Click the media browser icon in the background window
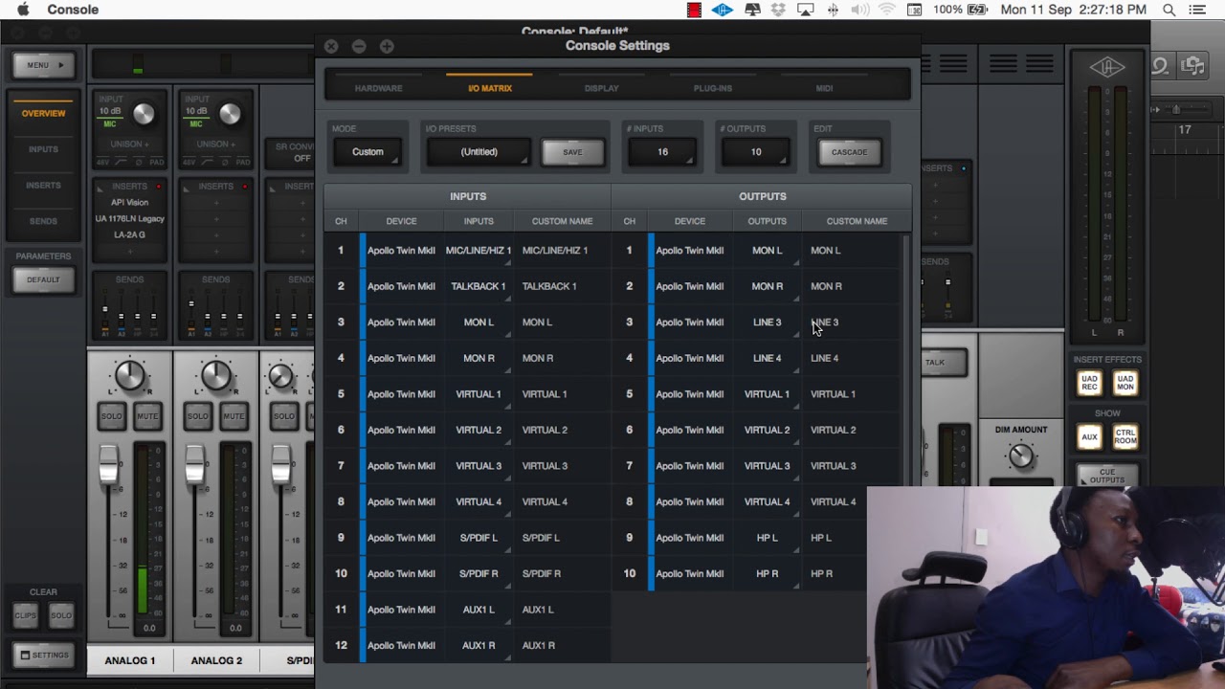 tap(1192, 65)
